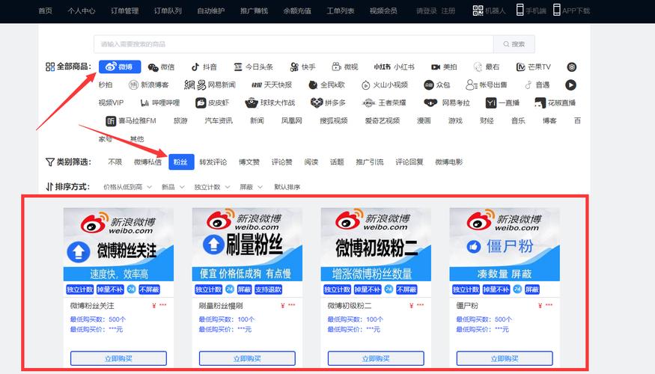The width and height of the screenshot is (655, 374).
Task: Expand the 独立计数 filter dropdown
Action: click(x=212, y=187)
